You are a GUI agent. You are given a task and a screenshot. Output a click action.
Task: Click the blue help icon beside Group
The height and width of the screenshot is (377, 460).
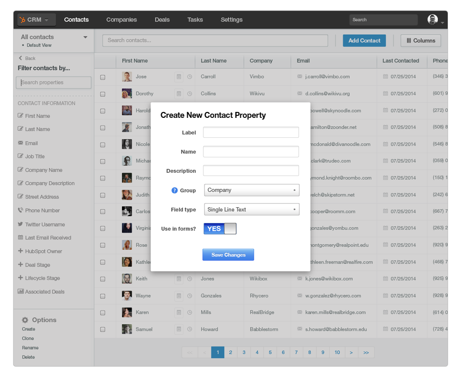pos(174,191)
